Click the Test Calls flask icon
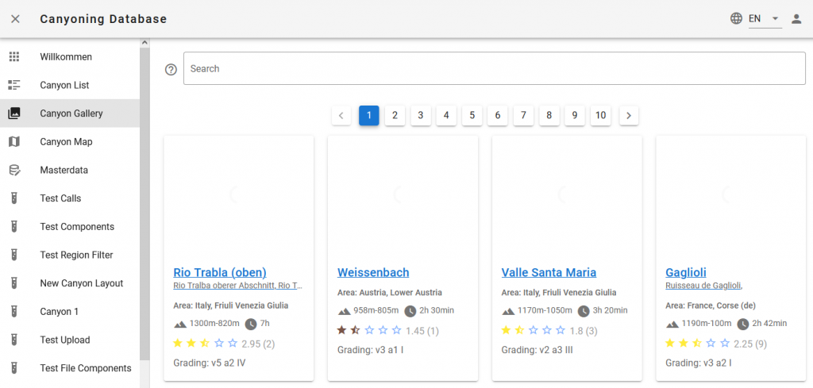813x388 pixels. [x=14, y=198]
